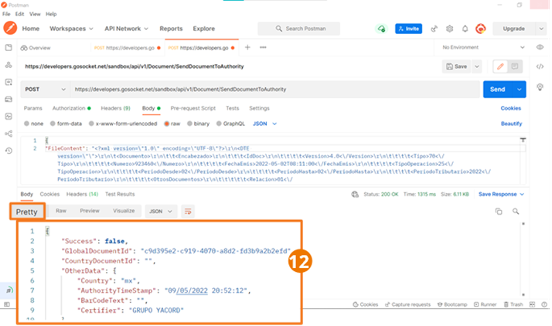Open the tab options ellipsis icon

click(x=263, y=47)
